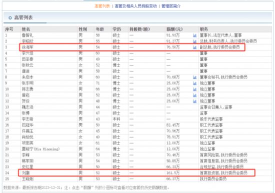Click position 董事会秘书,执行委员会委员

223,77
